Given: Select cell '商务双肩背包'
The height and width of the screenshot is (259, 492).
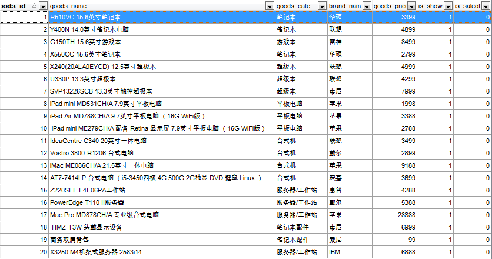Looking at the screenshot, I should tap(162, 240).
